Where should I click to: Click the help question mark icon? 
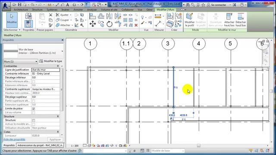(242, 5)
